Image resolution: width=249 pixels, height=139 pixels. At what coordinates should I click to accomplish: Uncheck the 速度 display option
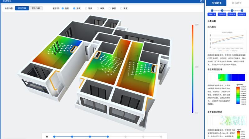(x=74, y=8)
